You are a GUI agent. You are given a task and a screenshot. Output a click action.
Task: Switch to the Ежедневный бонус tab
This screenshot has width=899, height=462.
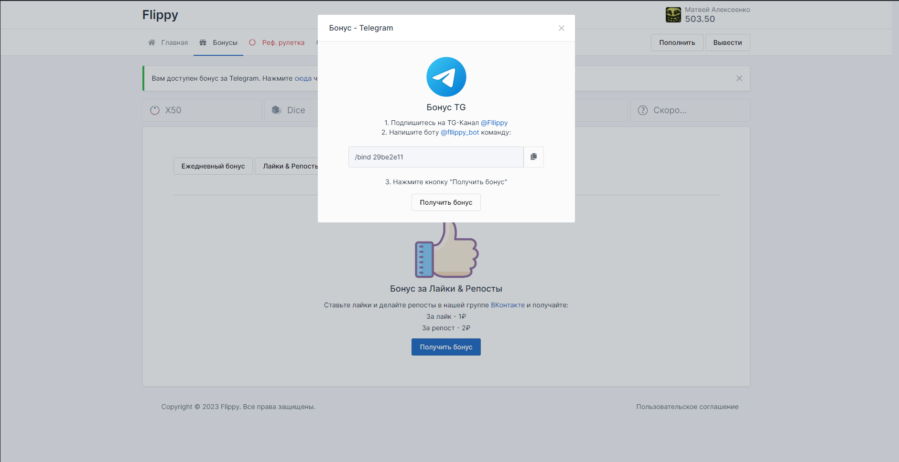coord(213,166)
